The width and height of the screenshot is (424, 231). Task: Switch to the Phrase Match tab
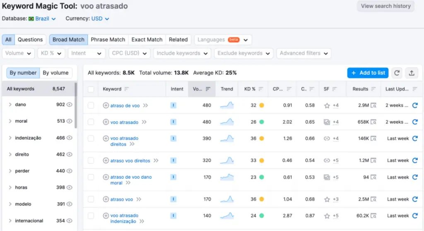click(x=108, y=40)
